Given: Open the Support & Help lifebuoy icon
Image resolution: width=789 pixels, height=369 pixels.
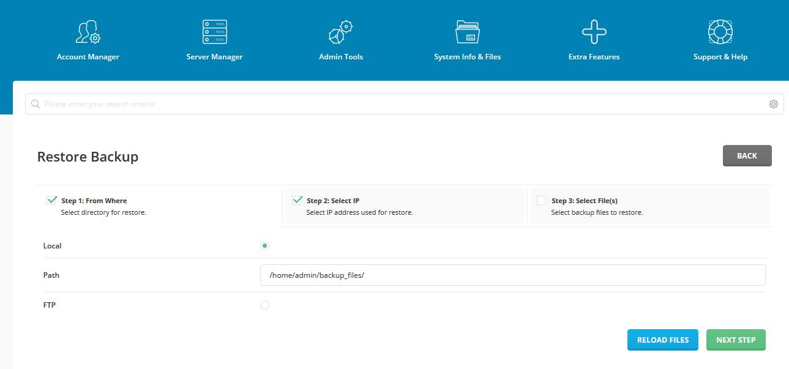Looking at the screenshot, I should 720,32.
